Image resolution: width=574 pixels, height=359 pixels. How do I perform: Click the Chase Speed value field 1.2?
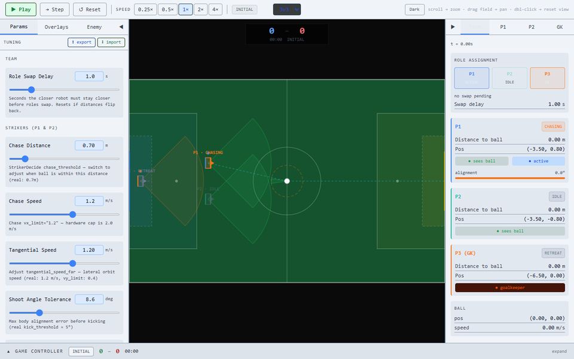coord(89,201)
